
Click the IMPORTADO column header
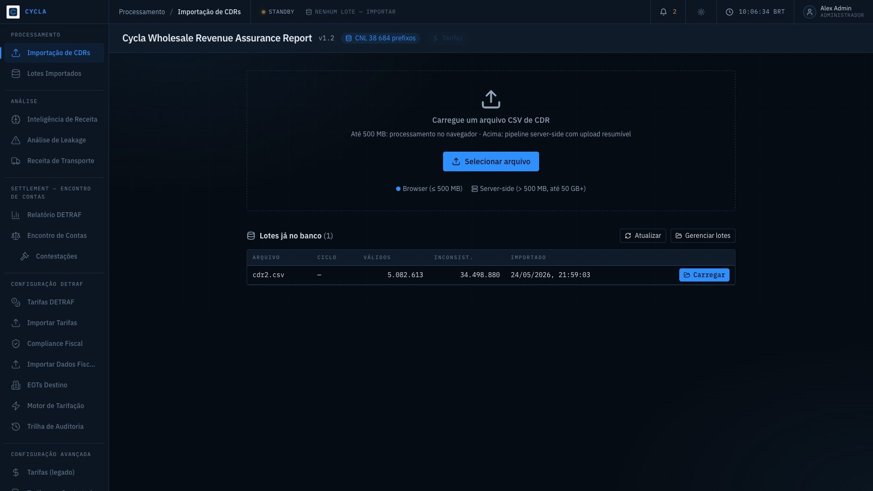point(528,258)
